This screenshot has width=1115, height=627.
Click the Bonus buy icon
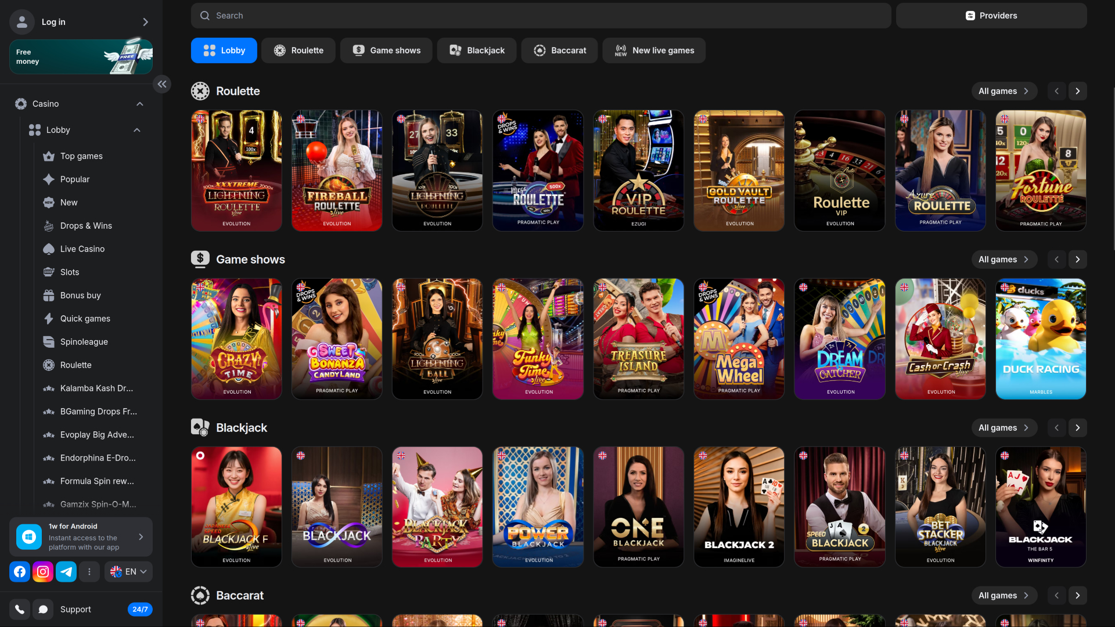click(x=48, y=295)
